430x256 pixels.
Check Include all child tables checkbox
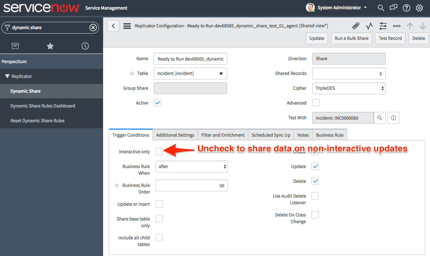[159, 238]
